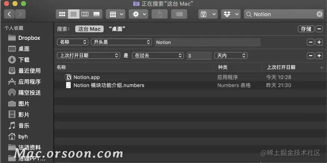Select the "桌面" search scope

[x=117, y=29]
